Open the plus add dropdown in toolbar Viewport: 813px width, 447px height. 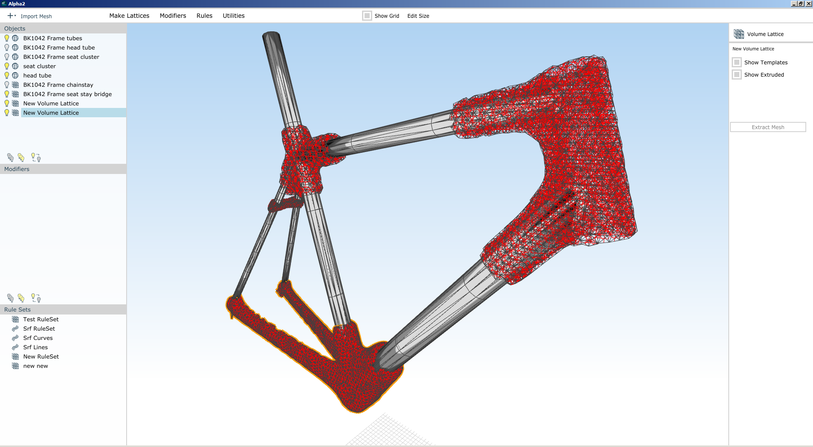point(11,16)
